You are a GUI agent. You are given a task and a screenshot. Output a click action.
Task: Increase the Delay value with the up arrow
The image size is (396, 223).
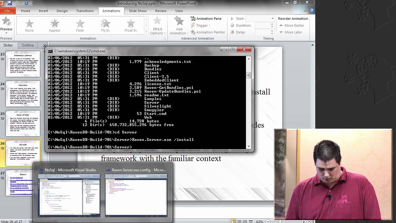272,31
